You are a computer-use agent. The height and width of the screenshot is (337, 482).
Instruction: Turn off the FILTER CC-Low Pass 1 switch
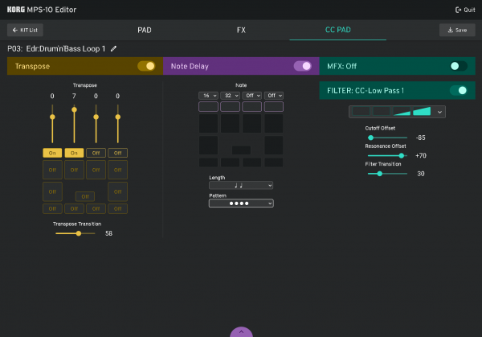[x=458, y=90]
